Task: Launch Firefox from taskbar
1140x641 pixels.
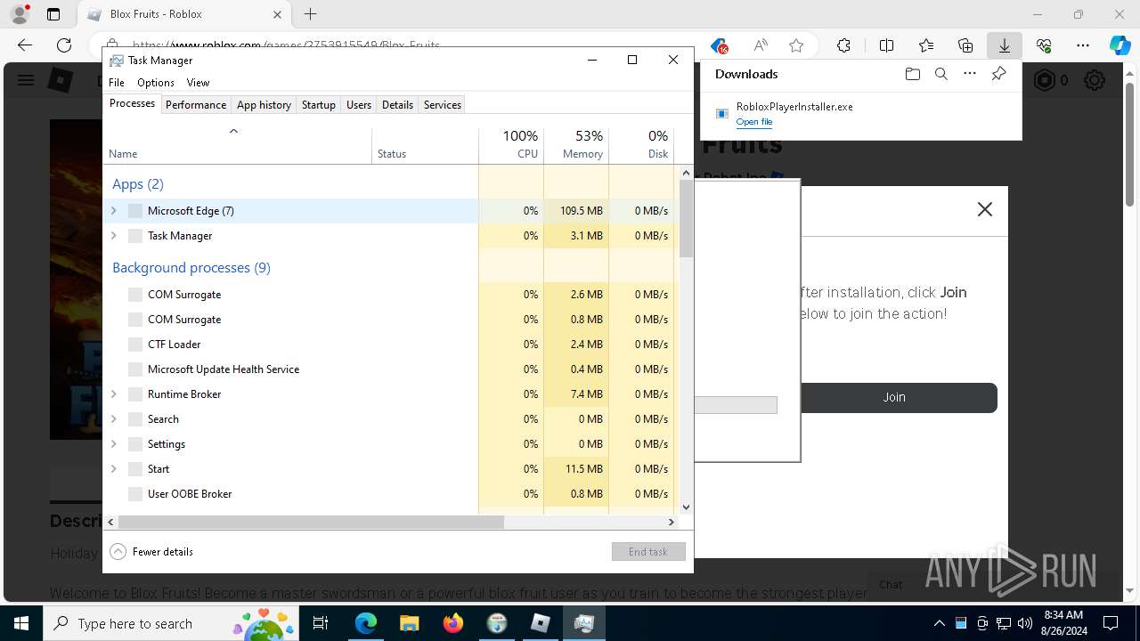Action: click(453, 623)
